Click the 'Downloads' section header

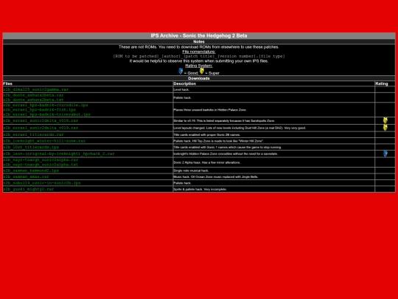coord(199,78)
